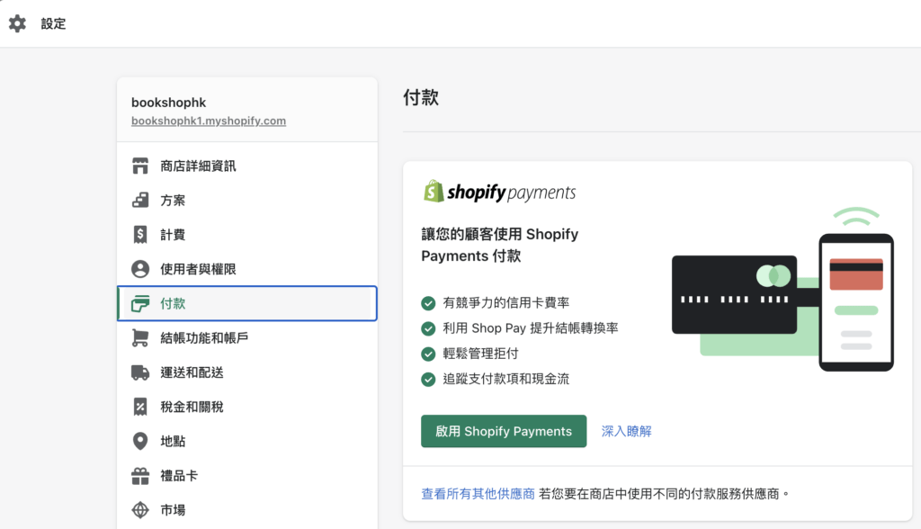Click the globe icon beside 市場

pos(139,509)
